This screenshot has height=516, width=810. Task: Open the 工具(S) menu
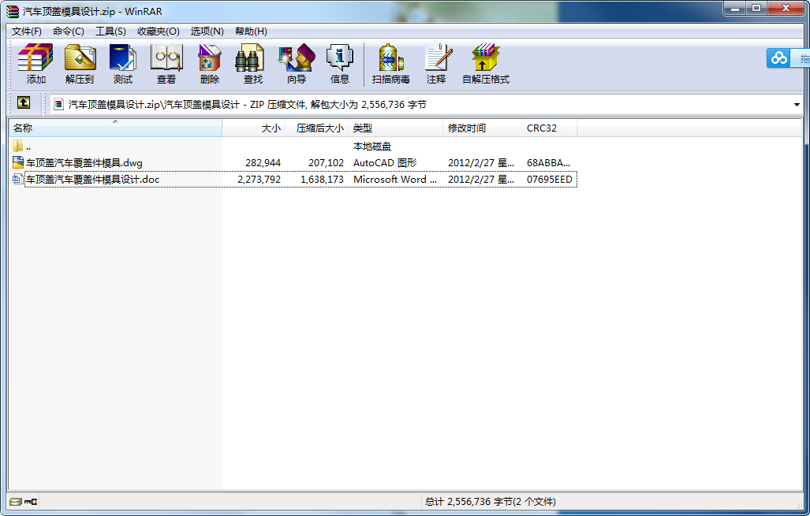110,32
